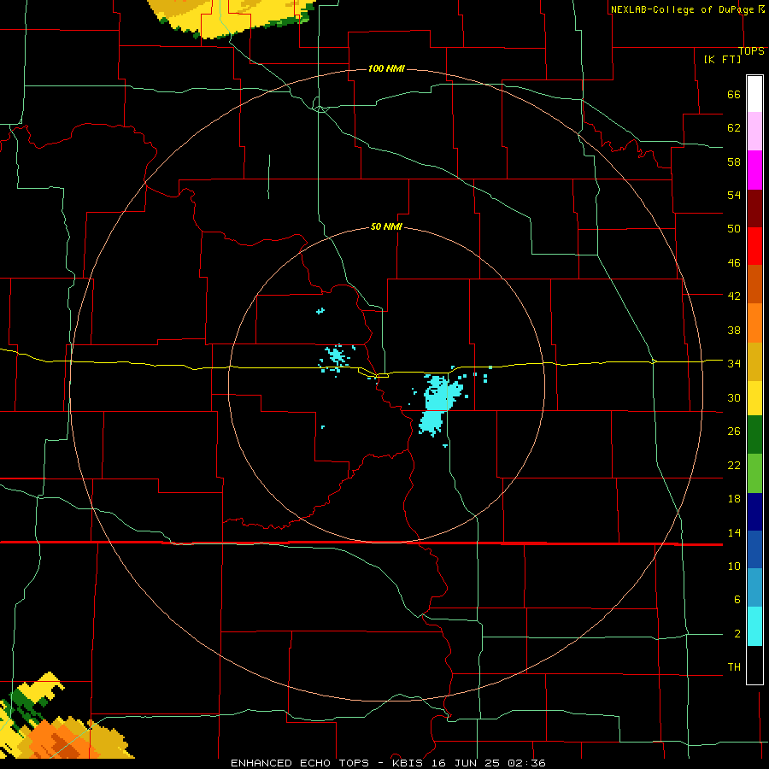
Task: Click the dark green 30 kft swatch
Action: click(754, 435)
